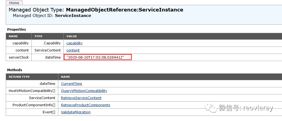Click the RetrieveServiceContent method link
This screenshot has height=121, width=282.
[81, 98]
